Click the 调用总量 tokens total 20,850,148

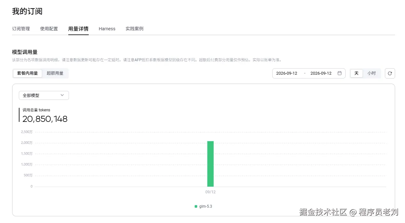coord(45,119)
